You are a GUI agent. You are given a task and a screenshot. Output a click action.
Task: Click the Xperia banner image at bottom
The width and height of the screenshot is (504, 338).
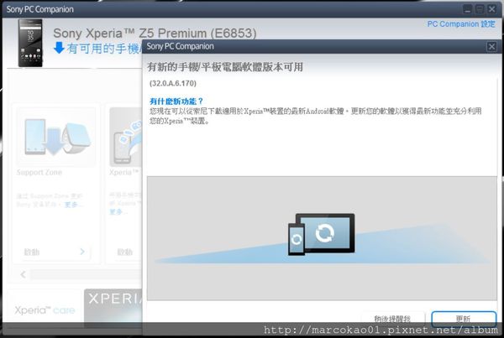(113, 306)
